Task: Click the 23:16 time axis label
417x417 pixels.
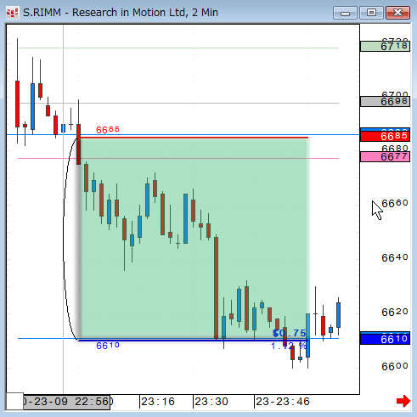Action: click(x=158, y=402)
